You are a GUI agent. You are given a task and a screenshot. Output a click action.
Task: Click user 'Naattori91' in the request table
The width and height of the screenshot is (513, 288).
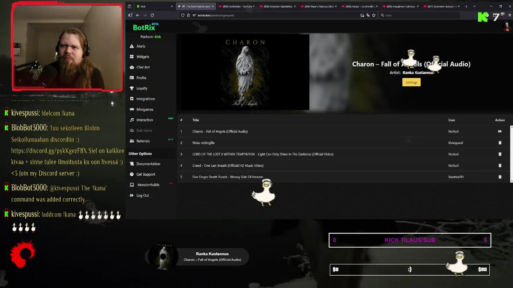pyautogui.click(x=456, y=177)
